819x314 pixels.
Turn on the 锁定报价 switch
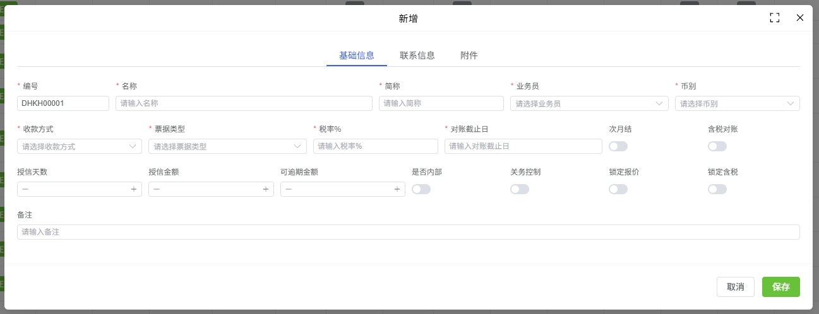click(x=618, y=189)
